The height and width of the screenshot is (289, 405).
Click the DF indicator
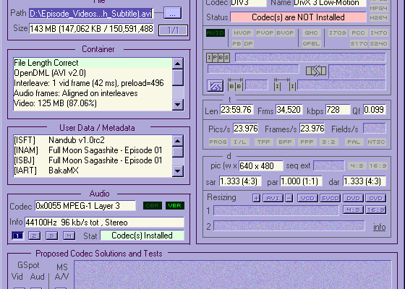(248, 43)
